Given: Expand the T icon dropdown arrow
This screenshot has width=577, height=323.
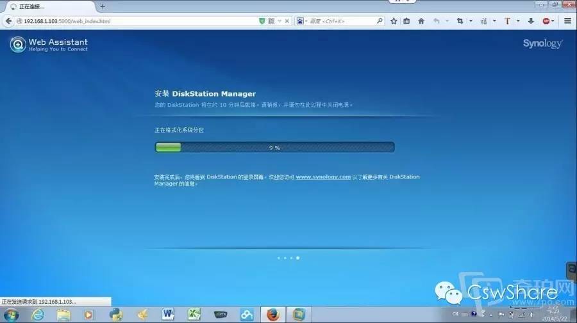Looking at the screenshot, I should (518, 21).
